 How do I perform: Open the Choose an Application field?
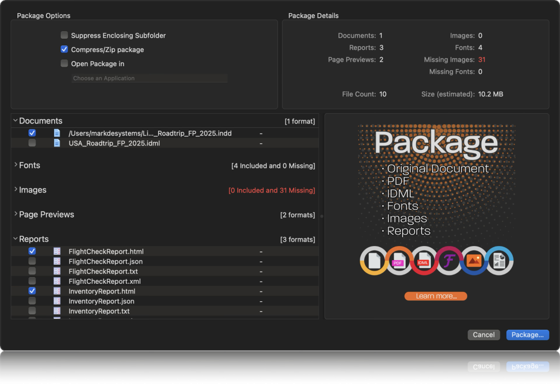(149, 78)
